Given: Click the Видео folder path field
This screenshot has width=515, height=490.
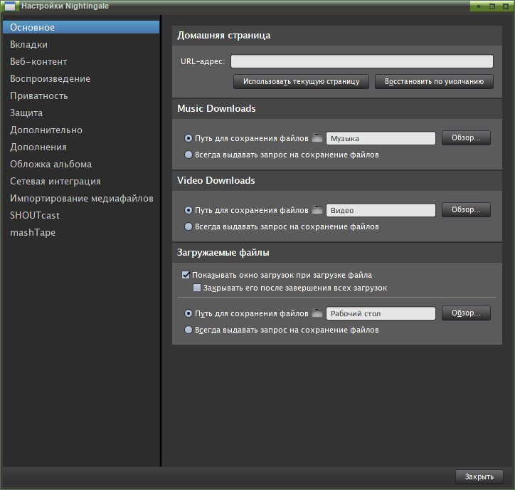Looking at the screenshot, I should pyautogui.click(x=381, y=210).
